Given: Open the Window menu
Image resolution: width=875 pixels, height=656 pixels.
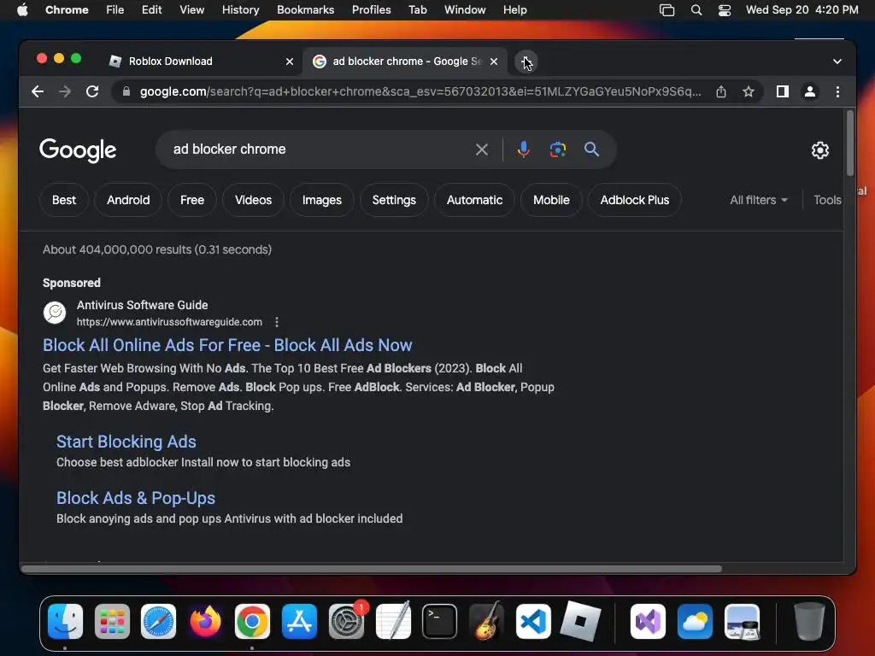Looking at the screenshot, I should 465,10.
